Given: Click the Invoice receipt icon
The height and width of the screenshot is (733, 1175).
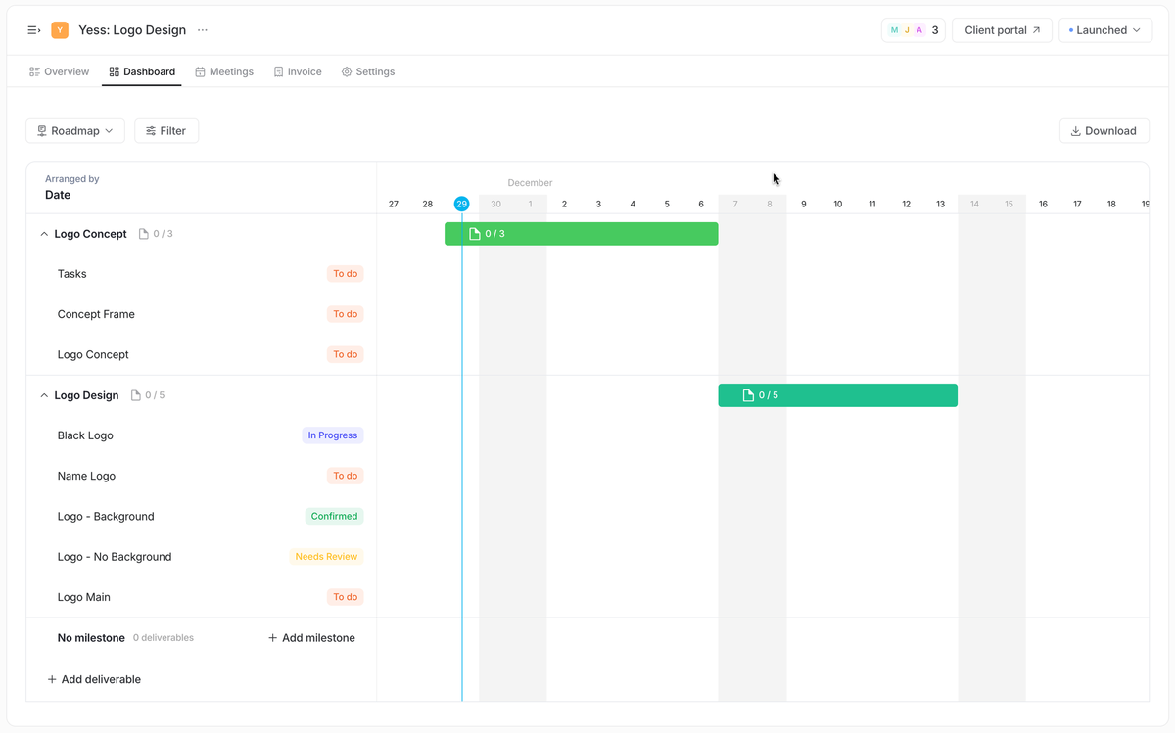Looking at the screenshot, I should (x=281, y=70).
